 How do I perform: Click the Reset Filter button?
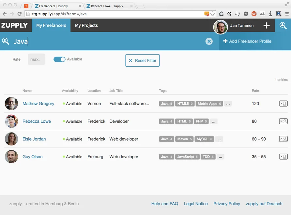(143, 60)
